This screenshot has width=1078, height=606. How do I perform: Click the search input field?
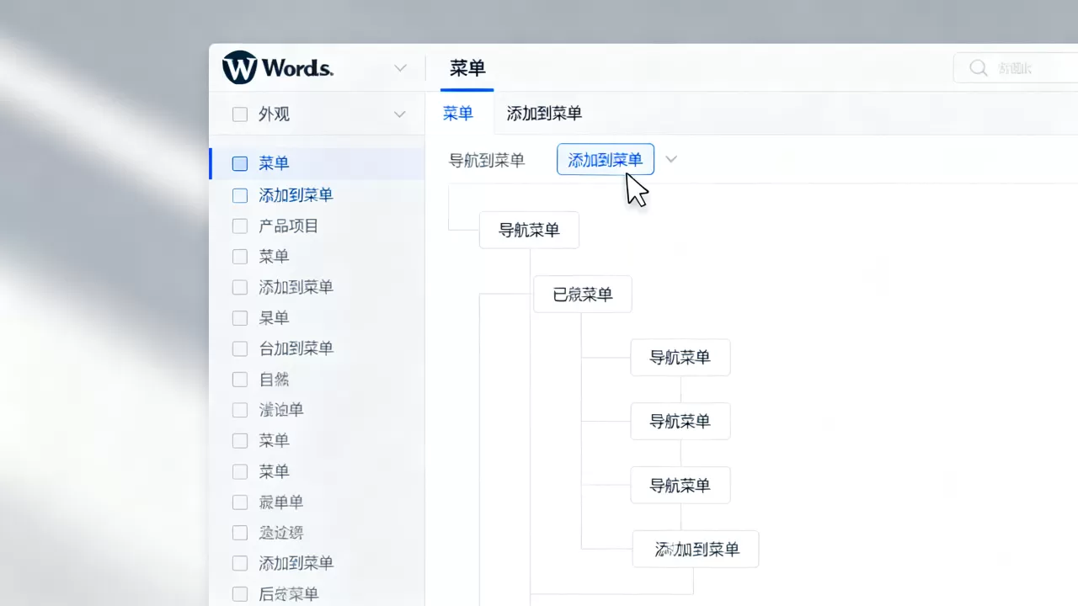click(x=1016, y=68)
